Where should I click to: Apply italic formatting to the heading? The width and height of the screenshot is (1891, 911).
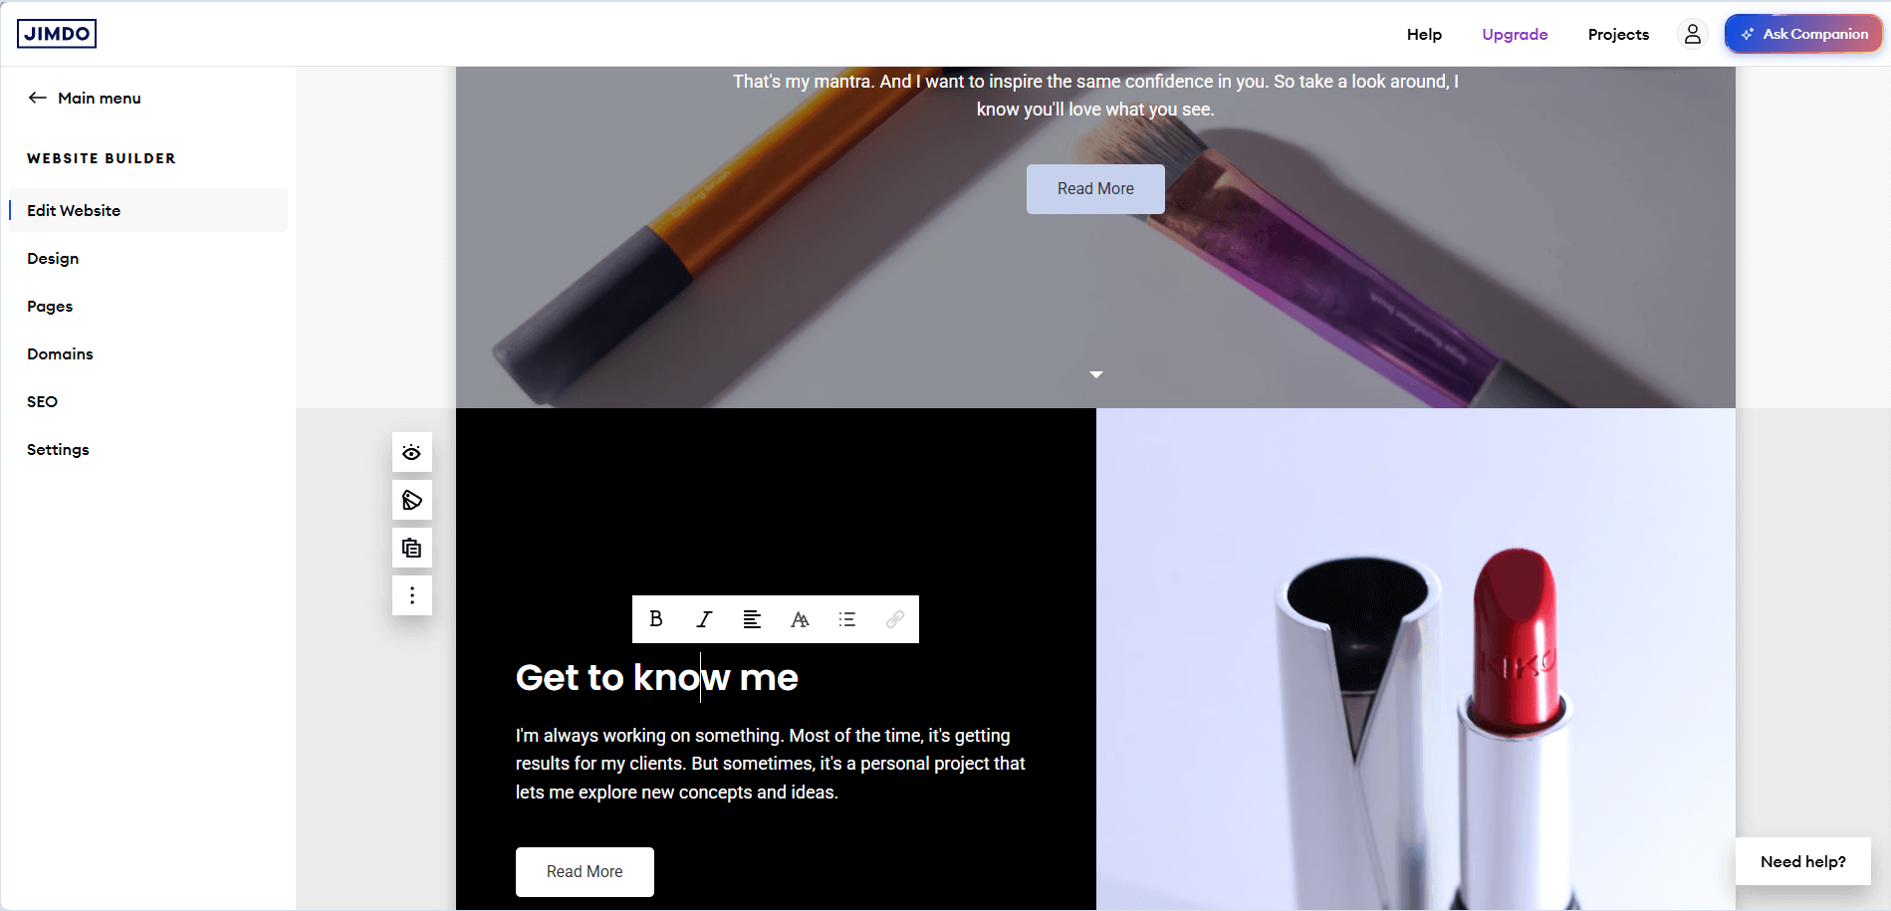coord(704,619)
